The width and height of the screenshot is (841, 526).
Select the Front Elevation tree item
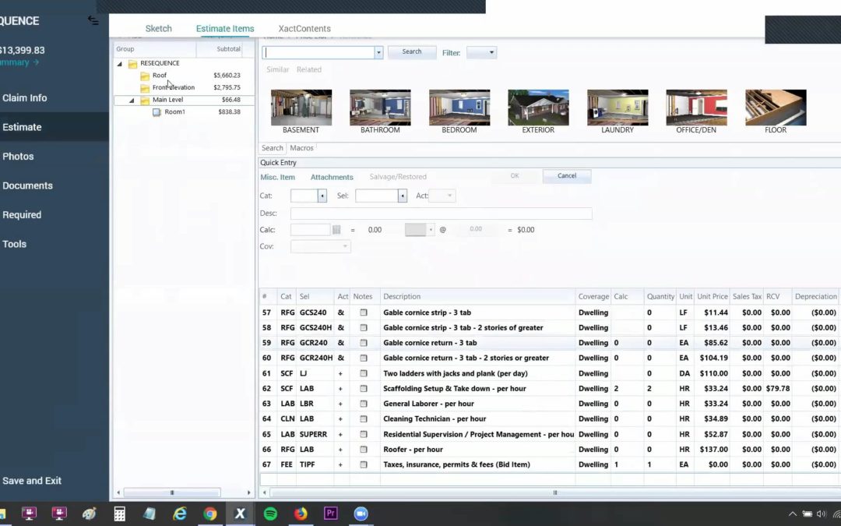(173, 87)
